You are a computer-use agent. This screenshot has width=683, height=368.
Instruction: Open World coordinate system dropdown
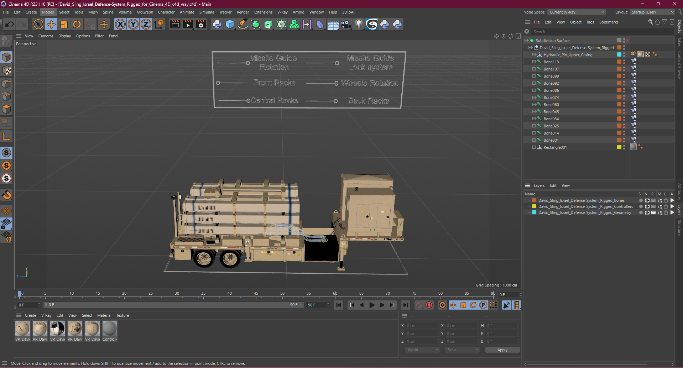click(x=422, y=350)
